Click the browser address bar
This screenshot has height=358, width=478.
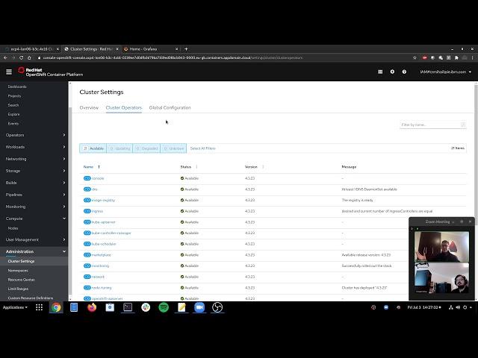pyautogui.click(x=226, y=57)
